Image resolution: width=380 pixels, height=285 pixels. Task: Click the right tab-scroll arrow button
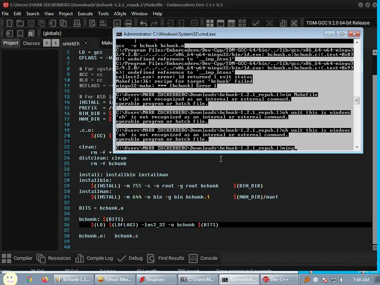click(56, 43)
